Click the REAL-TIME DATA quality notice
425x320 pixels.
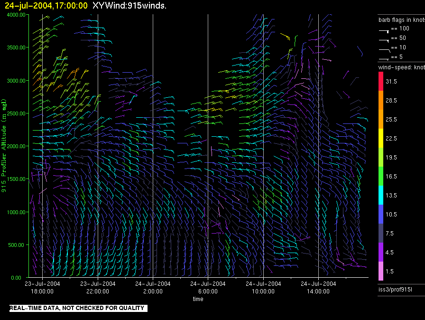pos(78,308)
